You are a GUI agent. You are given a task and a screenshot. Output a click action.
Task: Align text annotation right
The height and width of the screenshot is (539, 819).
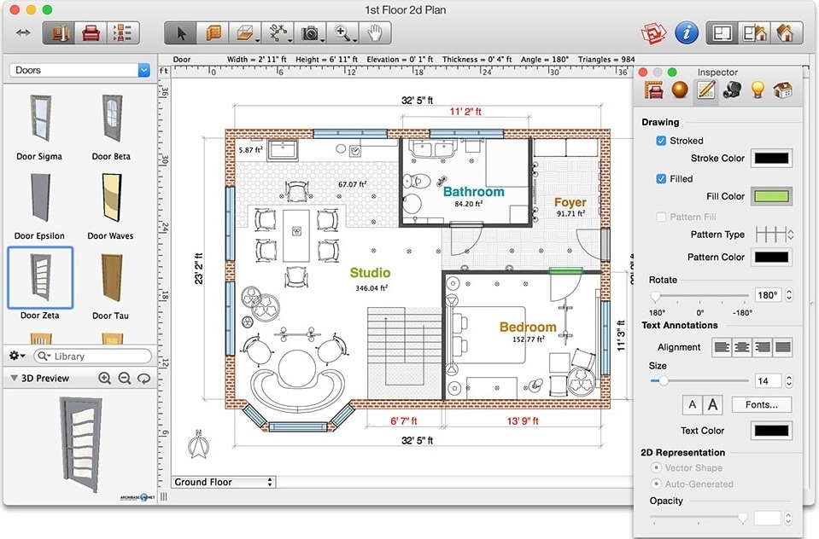click(762, 347)
